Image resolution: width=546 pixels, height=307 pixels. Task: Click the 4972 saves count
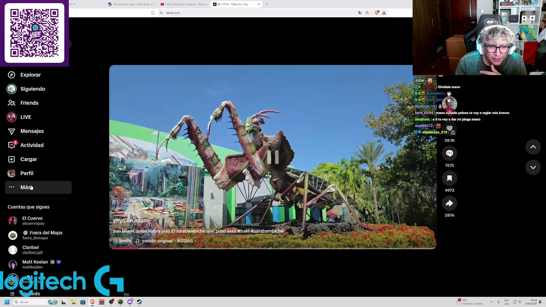(x=449, y=191)
